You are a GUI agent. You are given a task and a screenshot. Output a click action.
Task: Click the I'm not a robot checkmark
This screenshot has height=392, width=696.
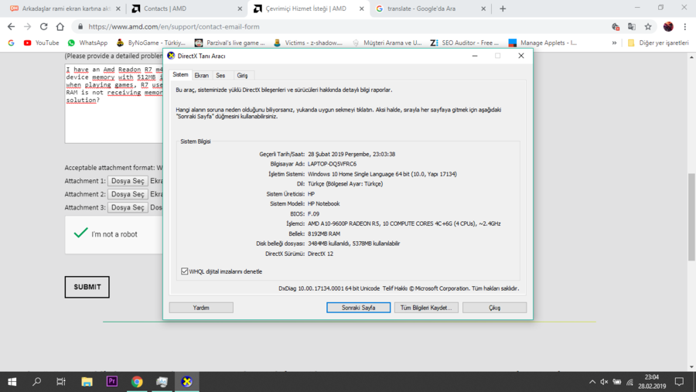80,233
